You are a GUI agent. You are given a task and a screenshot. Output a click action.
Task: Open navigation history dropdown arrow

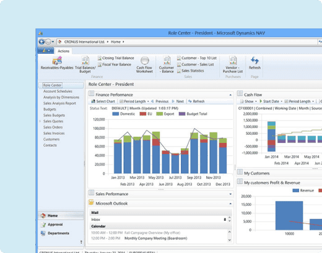(53, 42)
